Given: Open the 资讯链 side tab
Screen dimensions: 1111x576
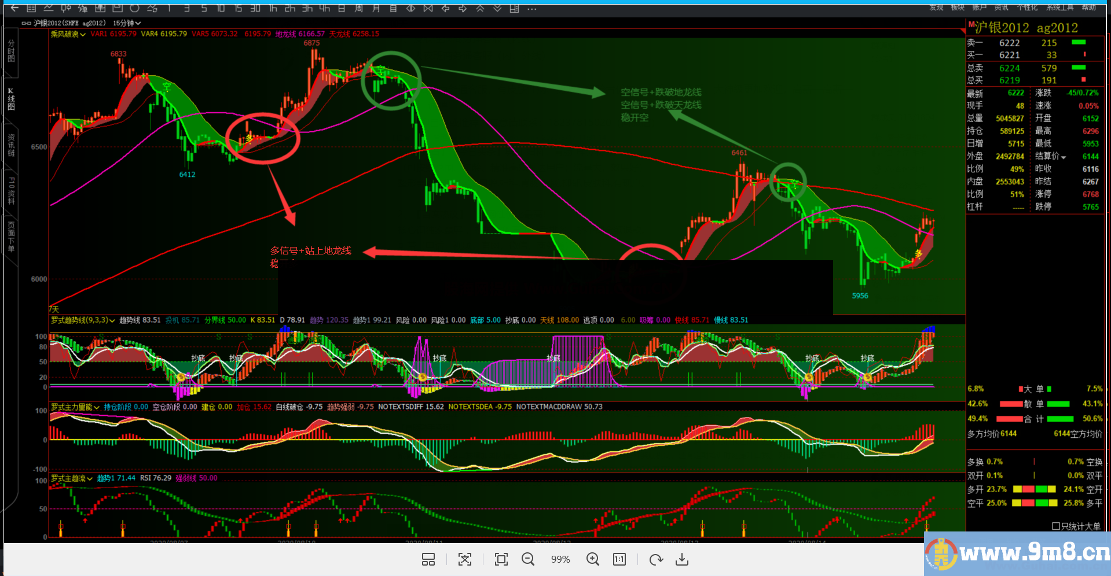Looking at the screenshot, I should click(x=11, y=145).
